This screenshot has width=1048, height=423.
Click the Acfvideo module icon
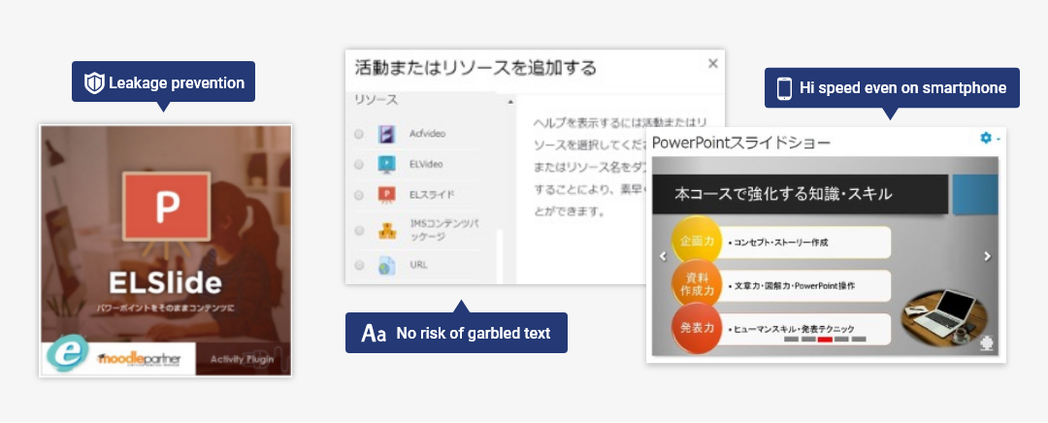(x=387, y=134)
